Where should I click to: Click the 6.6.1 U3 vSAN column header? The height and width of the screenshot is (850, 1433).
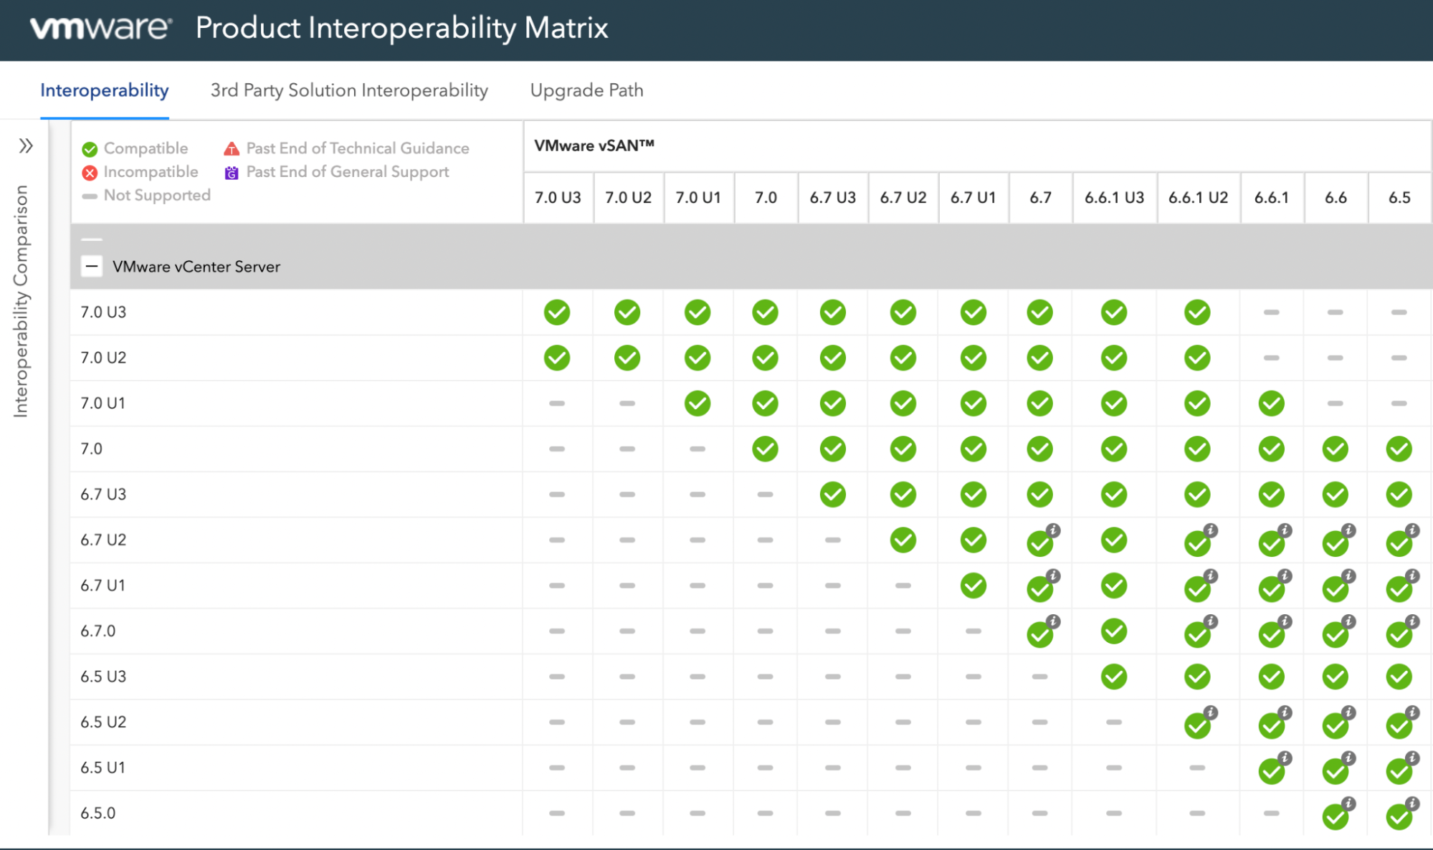pyautogui.click(x=1115, y=198)
